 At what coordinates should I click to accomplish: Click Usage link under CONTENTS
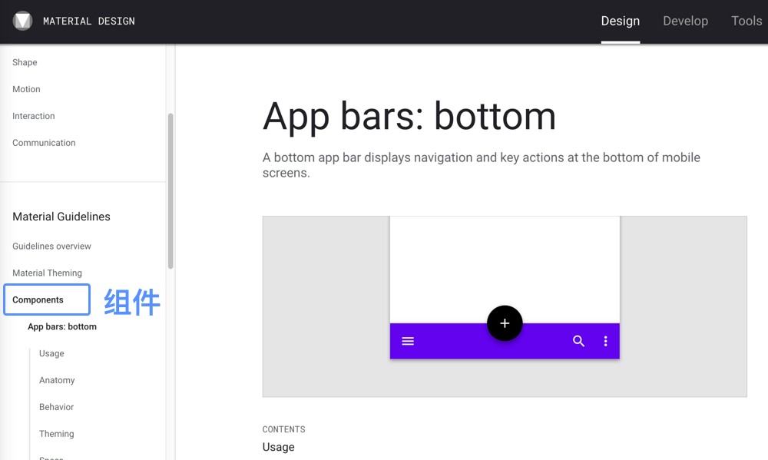tap(278, 447)
